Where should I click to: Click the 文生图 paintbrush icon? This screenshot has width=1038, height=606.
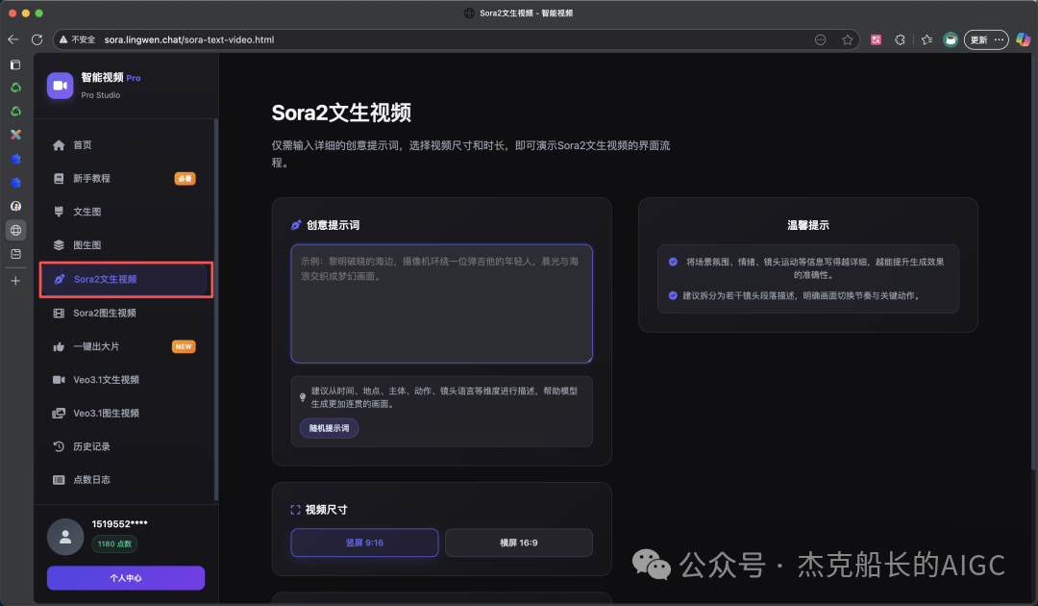(x=60, y=211)
